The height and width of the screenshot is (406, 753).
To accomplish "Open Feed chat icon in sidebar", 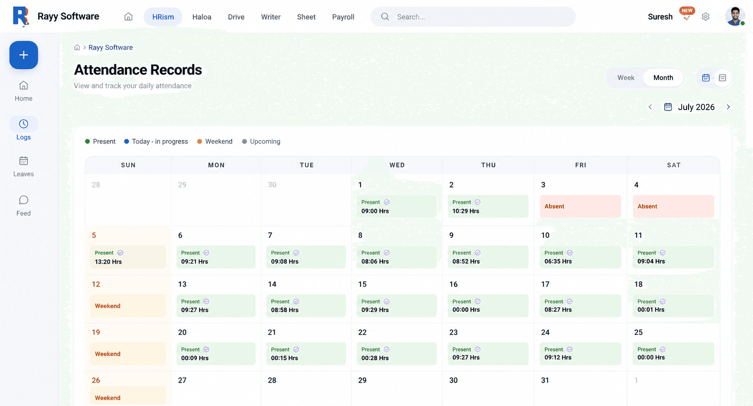I will tap(23, 200).
